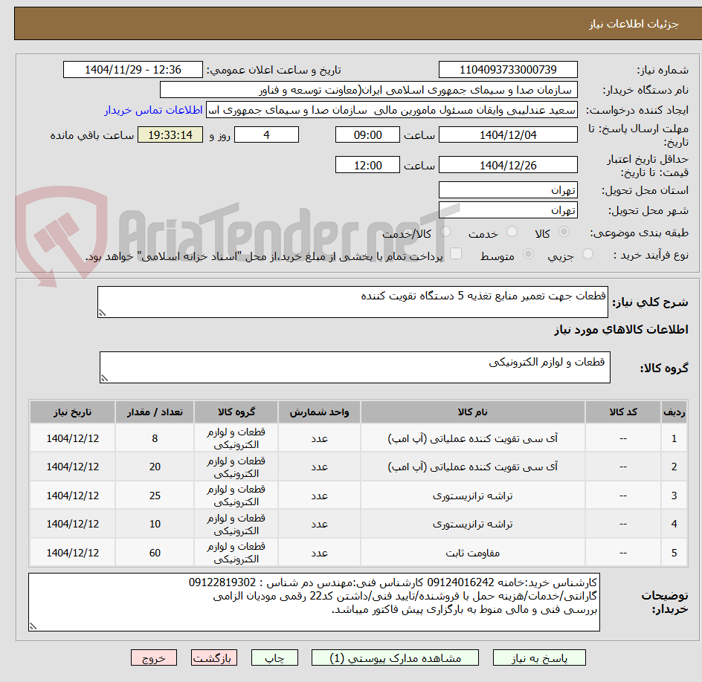Select the خدمت radio button
The image size is (702, 682).
pos(512,232)
